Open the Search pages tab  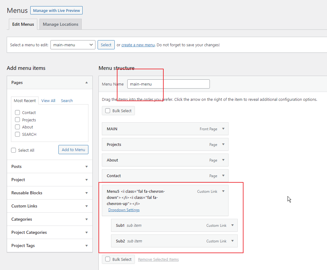click(67, 101)
